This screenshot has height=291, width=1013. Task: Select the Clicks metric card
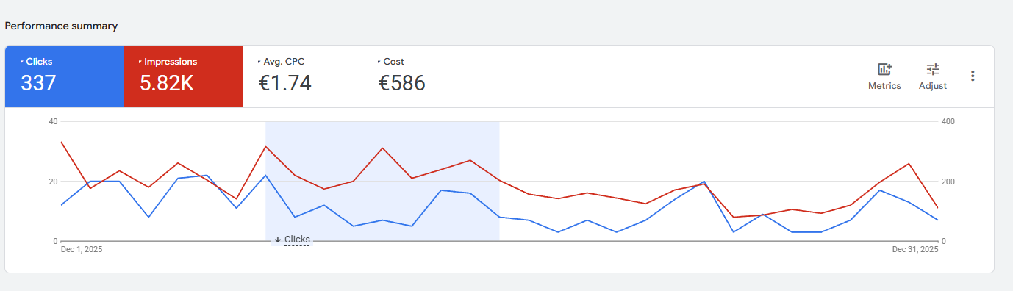pos(64,76)
